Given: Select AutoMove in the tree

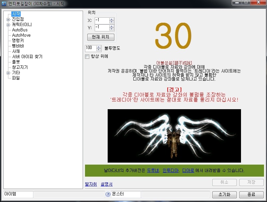Looking at the screenshot, I should point(21,35).
